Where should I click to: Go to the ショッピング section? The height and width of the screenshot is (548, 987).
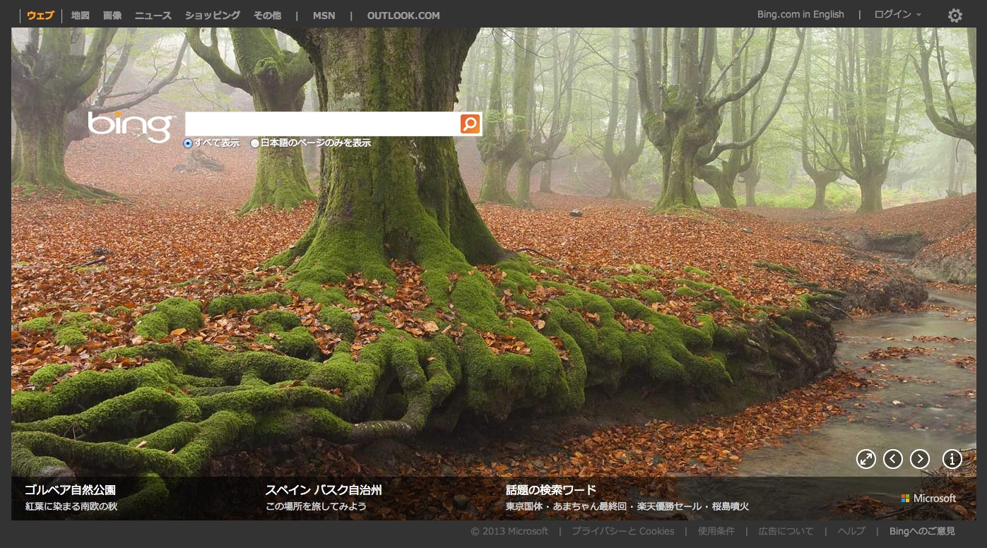[x=212, y=16]
